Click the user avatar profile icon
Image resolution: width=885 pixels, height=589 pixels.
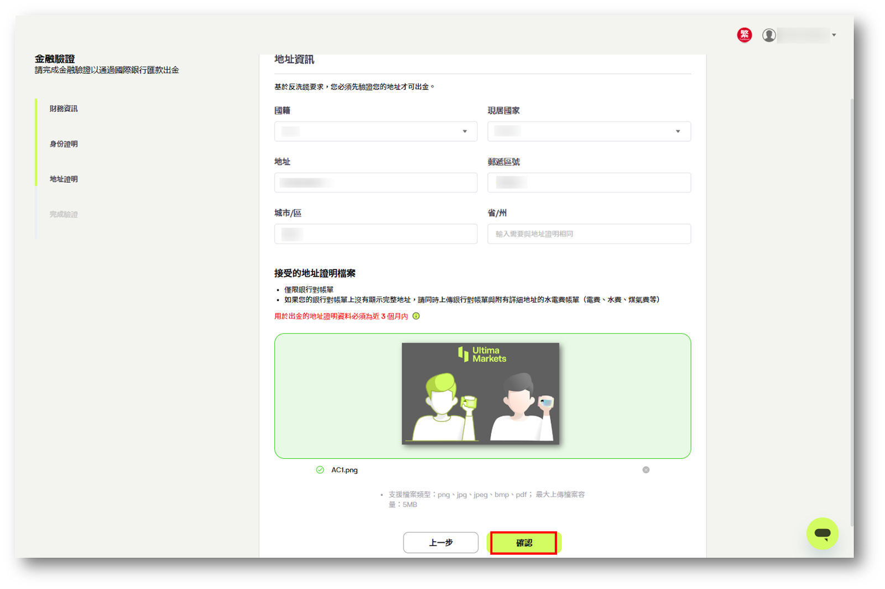click(x=769, y=35)
